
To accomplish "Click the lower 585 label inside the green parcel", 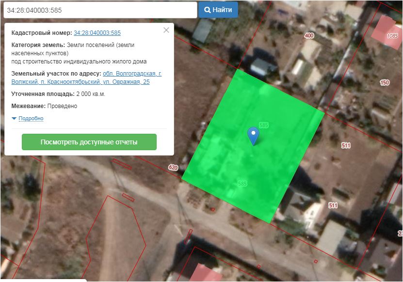I will click(x=242, y=183).
